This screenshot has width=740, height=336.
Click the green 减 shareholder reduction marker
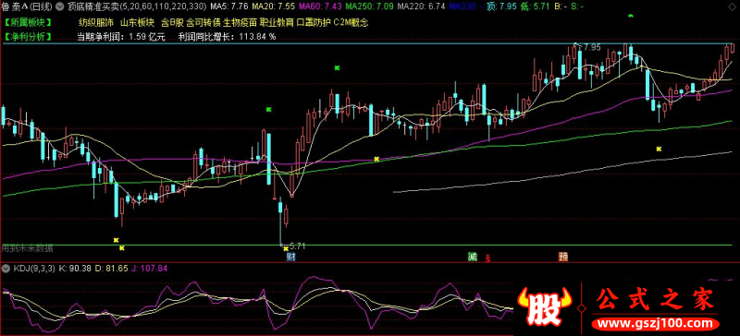point(472,257)
